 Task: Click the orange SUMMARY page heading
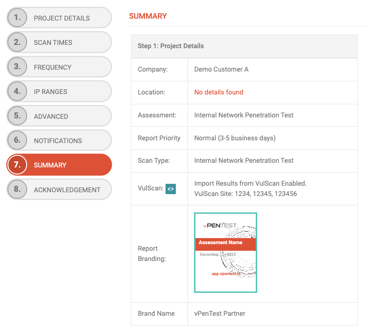pos(148,16)
